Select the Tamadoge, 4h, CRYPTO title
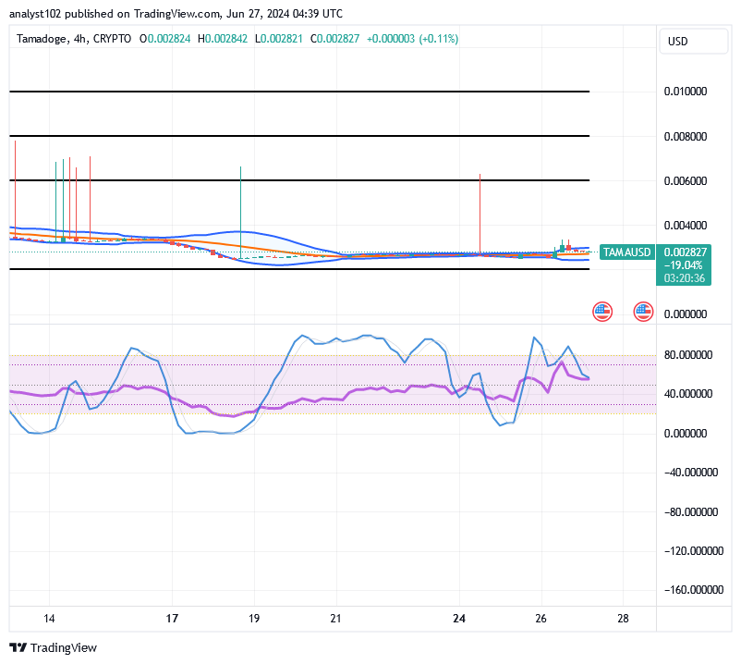 74,39
